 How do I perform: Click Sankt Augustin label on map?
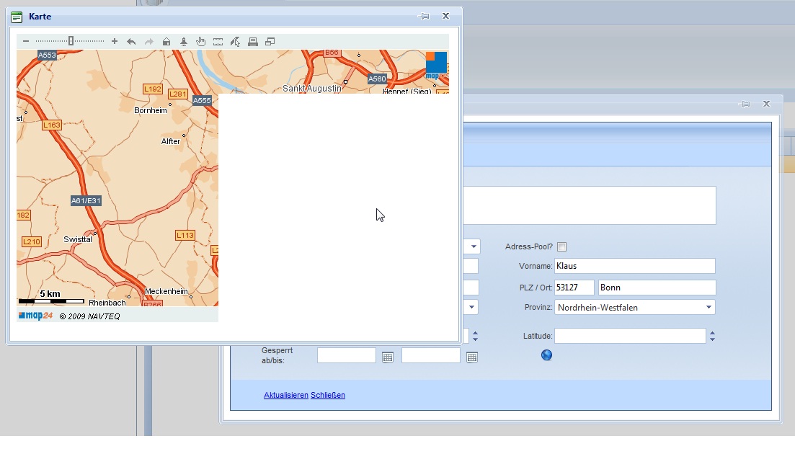[312, 89]
